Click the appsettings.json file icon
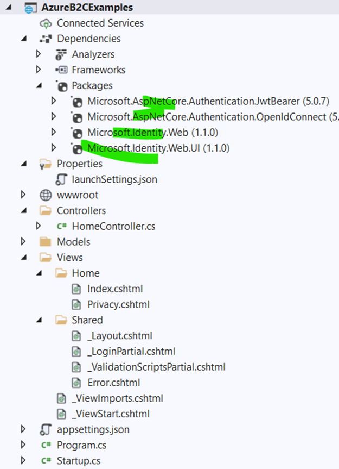Image resolution: width=339 pixels, height=469 pixels. [46, 430]
